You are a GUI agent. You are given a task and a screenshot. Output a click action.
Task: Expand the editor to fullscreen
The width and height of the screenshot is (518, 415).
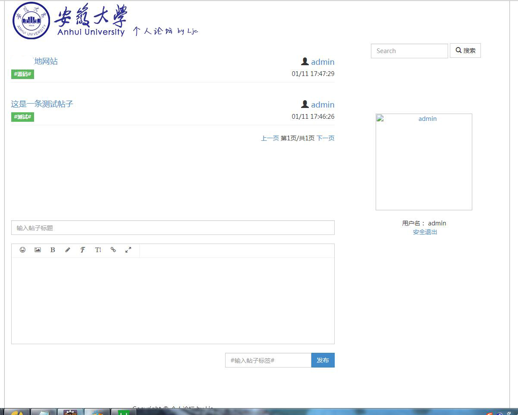click(128, 250)
